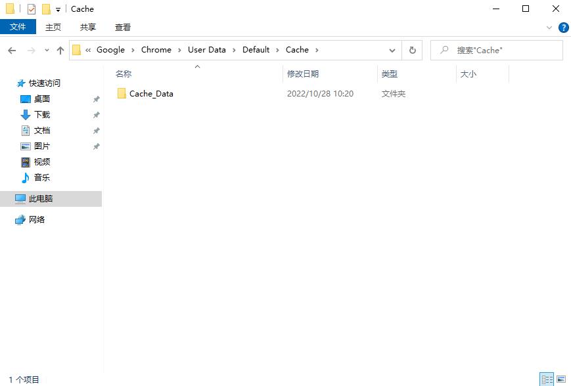Minimize the Cache window
571x386 pixels.
point(496,9)
